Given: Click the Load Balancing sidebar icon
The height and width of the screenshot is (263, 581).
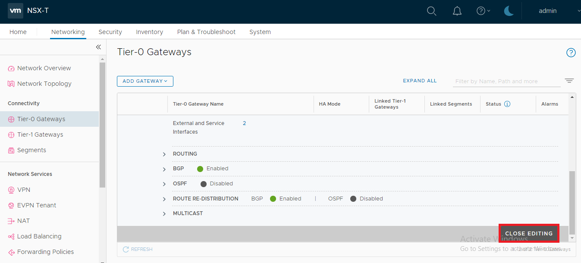Looking at the screenshot, I should click(11, 236).
